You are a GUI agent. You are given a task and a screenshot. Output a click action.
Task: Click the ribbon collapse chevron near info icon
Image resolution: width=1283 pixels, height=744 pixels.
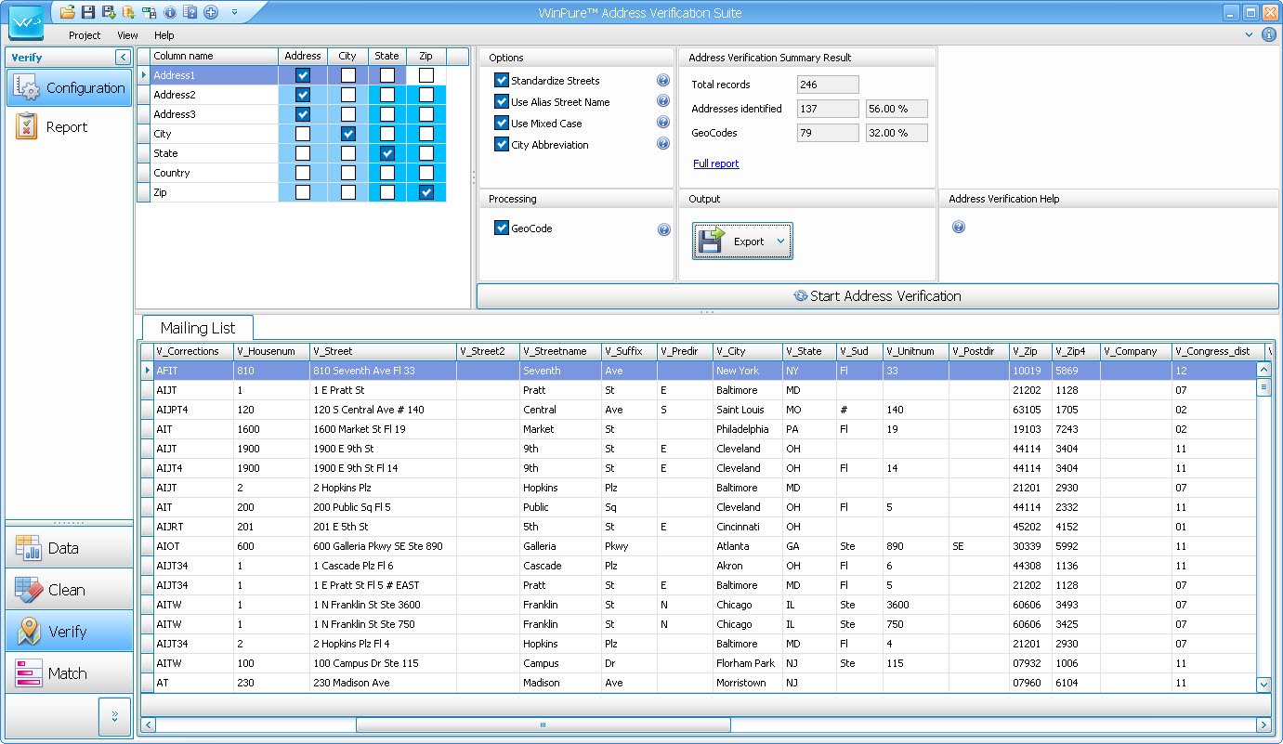pyautogui.click(x=1250, y=35)
